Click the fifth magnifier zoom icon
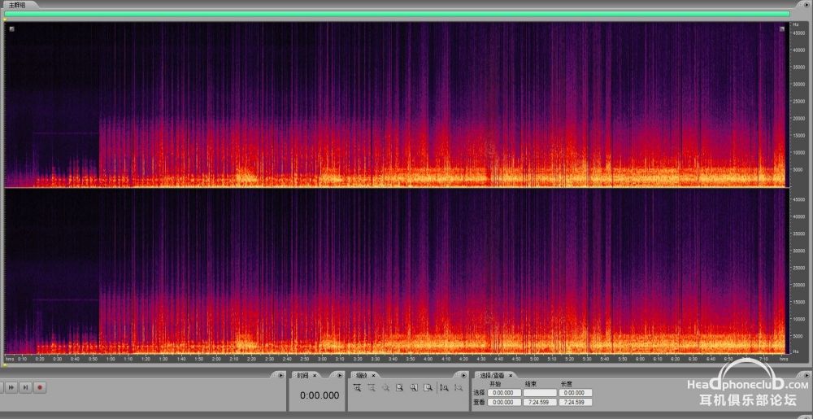This screenshot has height=419, width=813. (414, 387)
